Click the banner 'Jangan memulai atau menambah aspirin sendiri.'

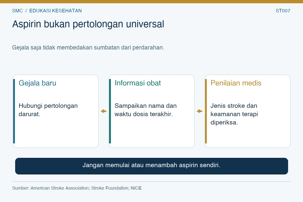(151, 166)
